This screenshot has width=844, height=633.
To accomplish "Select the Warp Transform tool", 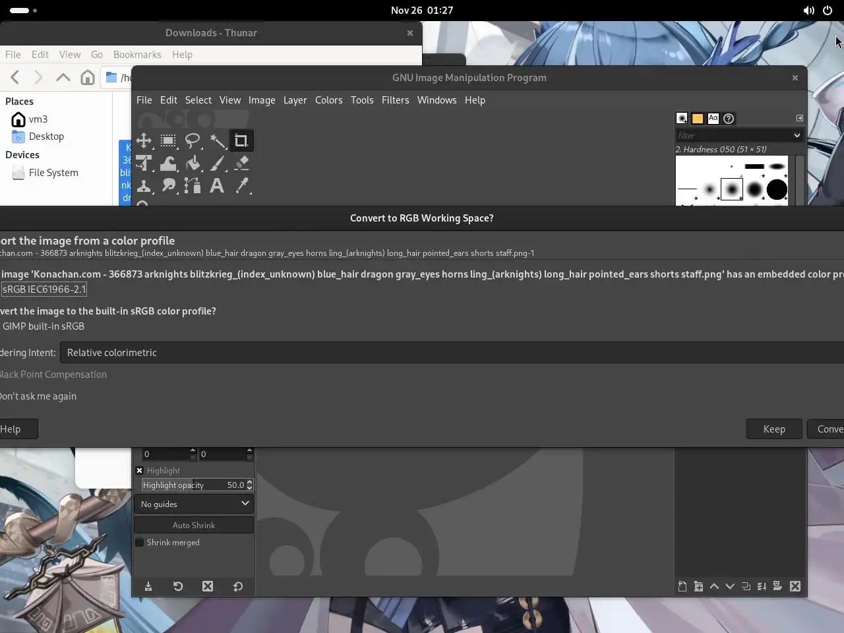I will click(x=168, y=163).
